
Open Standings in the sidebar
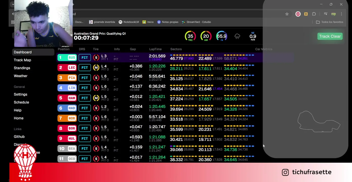(22, 68)
